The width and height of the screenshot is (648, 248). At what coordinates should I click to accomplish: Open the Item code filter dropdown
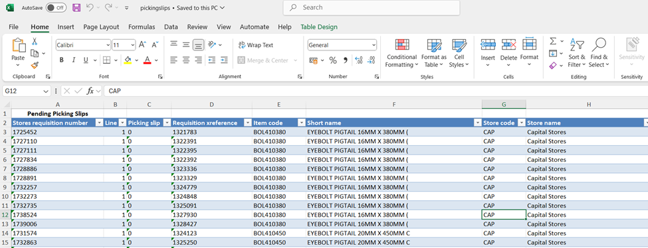[x=301, y=123]
